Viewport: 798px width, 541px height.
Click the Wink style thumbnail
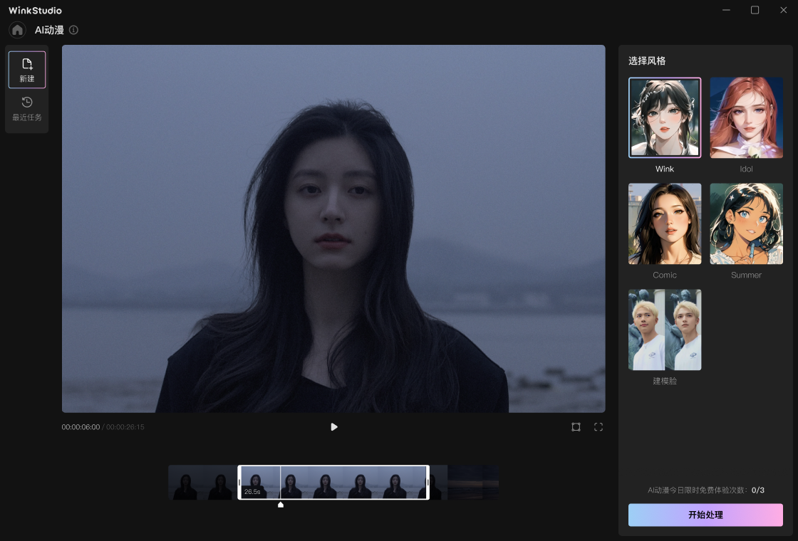tap(664, 117)
